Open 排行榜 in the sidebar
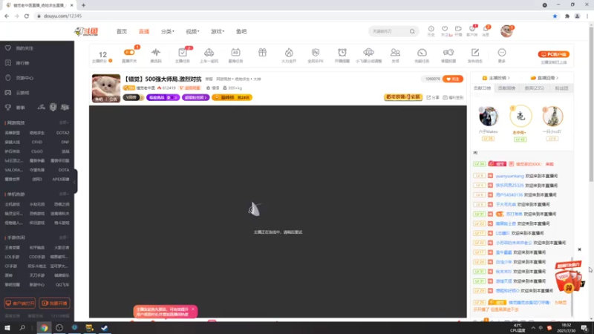Screen dimensions: 594x334 [x=17, y=63]
